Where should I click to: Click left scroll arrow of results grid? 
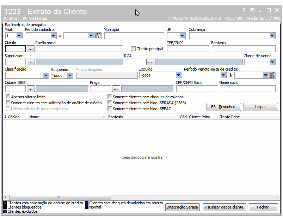coord(6,197)
